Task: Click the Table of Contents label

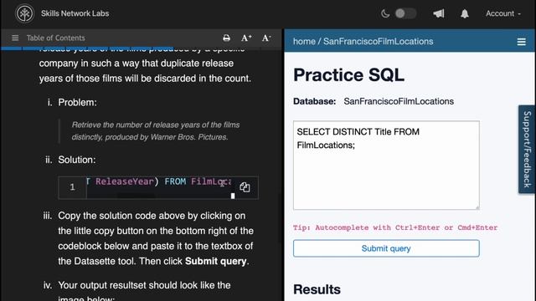Action: 56,38
